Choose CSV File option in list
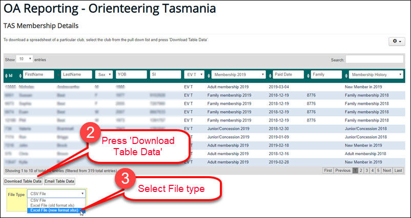The height and width of the screenshot is (218, 411). 56,200
